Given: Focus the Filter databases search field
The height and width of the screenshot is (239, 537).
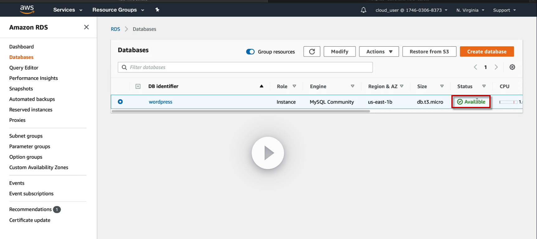Looking at the screenshot, I should [x=245, y=67].
